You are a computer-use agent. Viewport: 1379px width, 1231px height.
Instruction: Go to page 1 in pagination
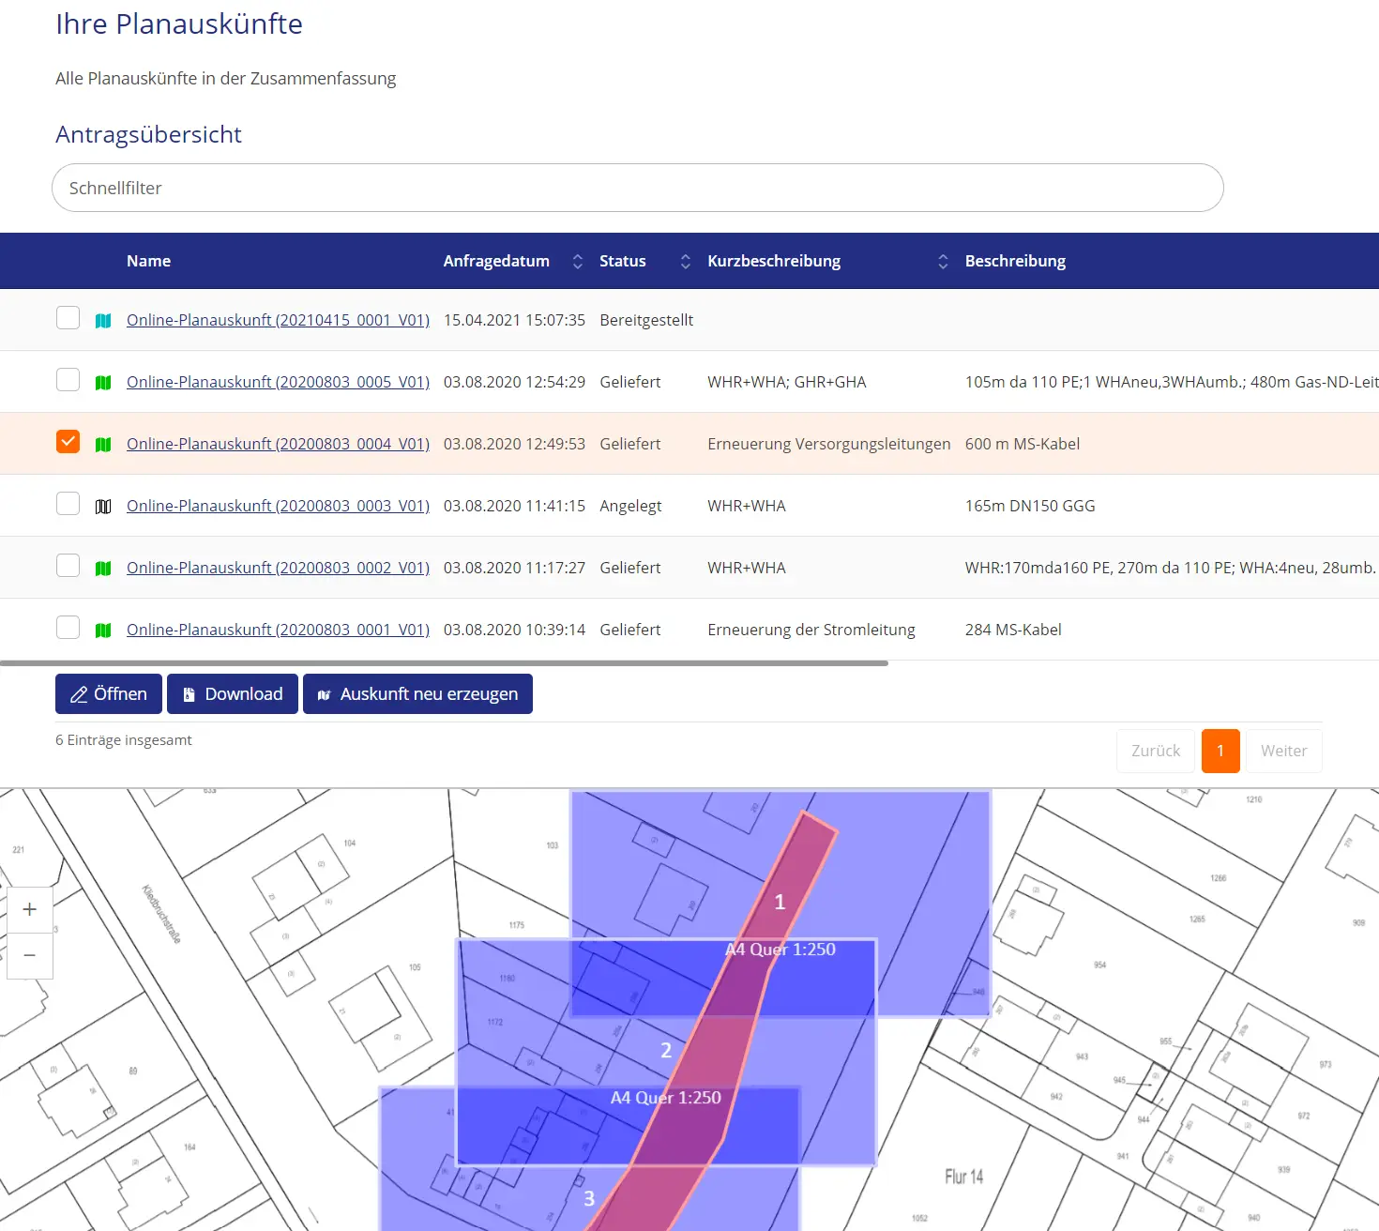point(1220,751)
